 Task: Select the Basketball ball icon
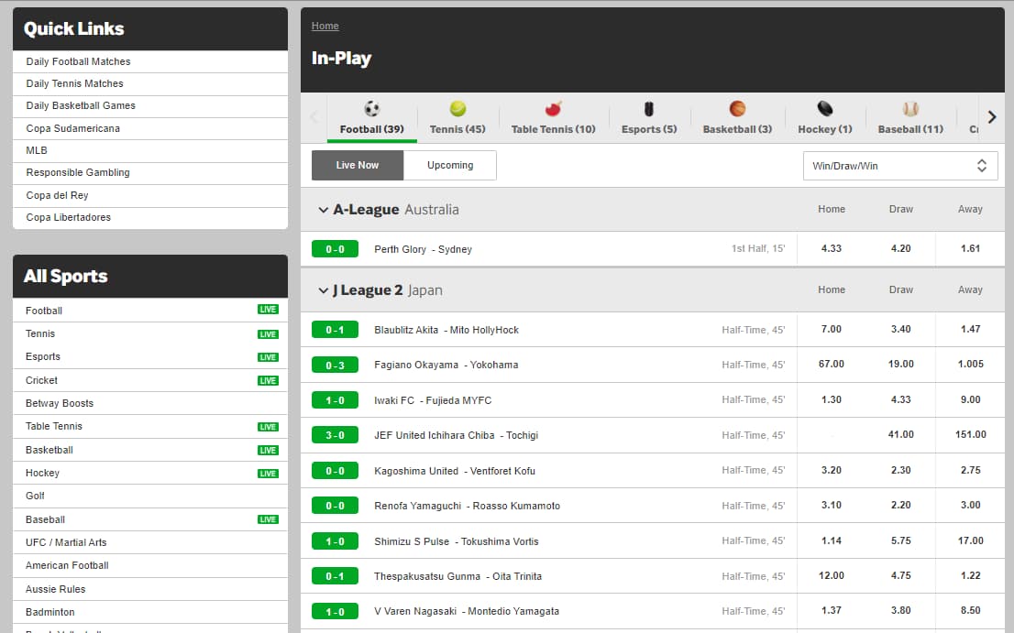737,108
